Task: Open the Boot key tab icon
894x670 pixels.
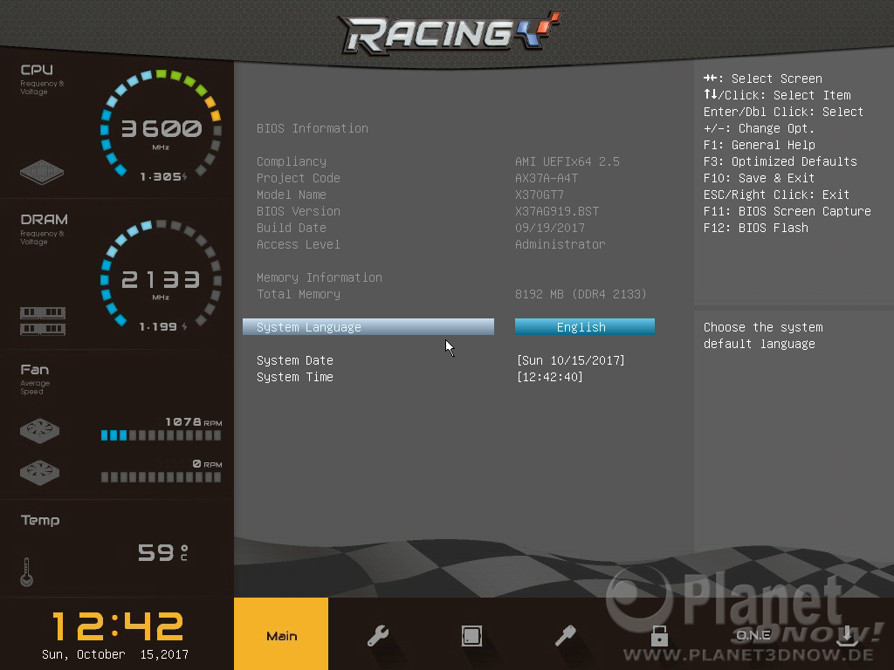Action: (565, 635)
